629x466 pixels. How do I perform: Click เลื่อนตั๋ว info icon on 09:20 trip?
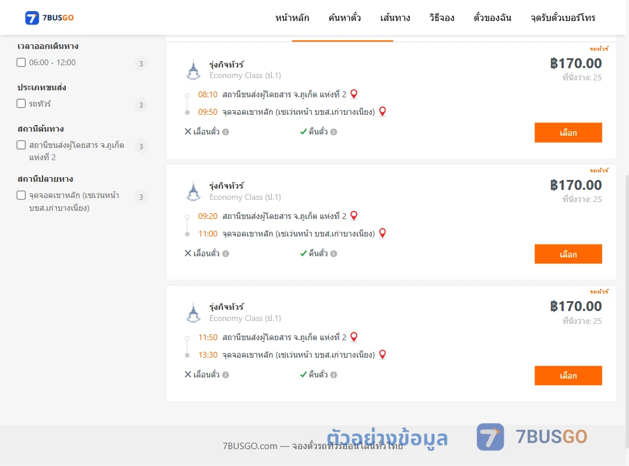(226, 253)
